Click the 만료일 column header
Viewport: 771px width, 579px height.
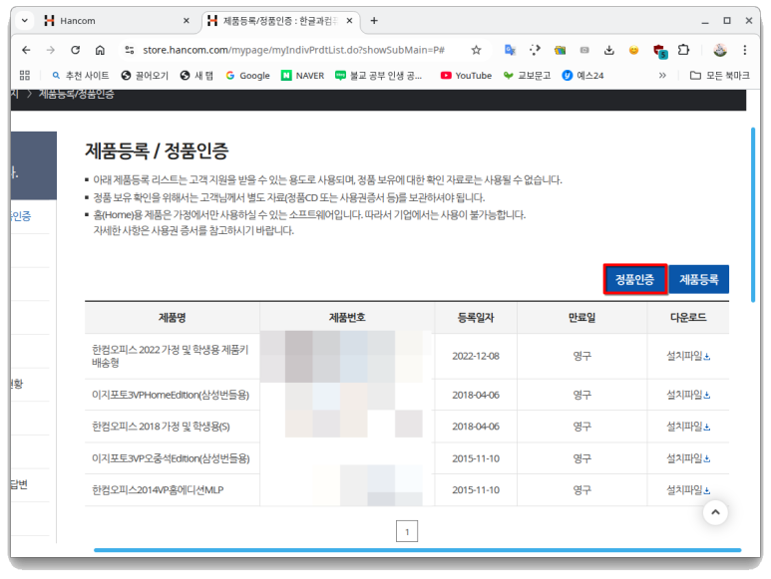pos(581,318)
